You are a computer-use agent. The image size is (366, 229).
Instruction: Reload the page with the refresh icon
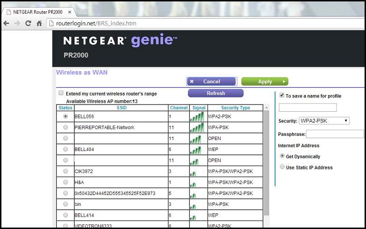point(28,23)
